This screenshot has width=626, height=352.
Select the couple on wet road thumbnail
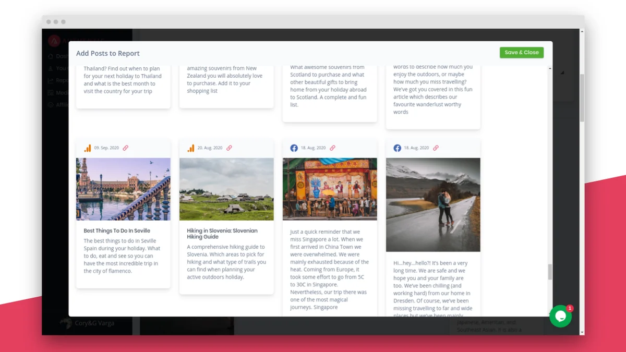pyautogui.click(x=433, y=205)
